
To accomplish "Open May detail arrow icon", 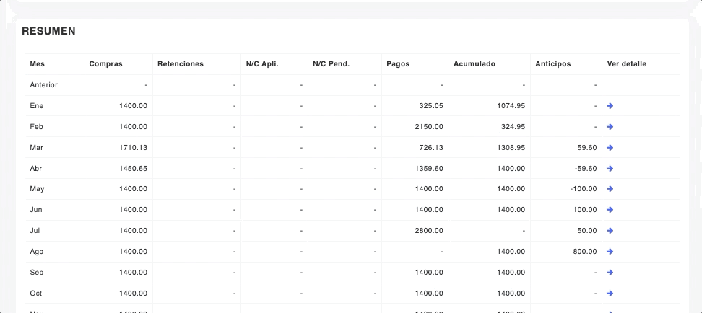I will point(610,189).
